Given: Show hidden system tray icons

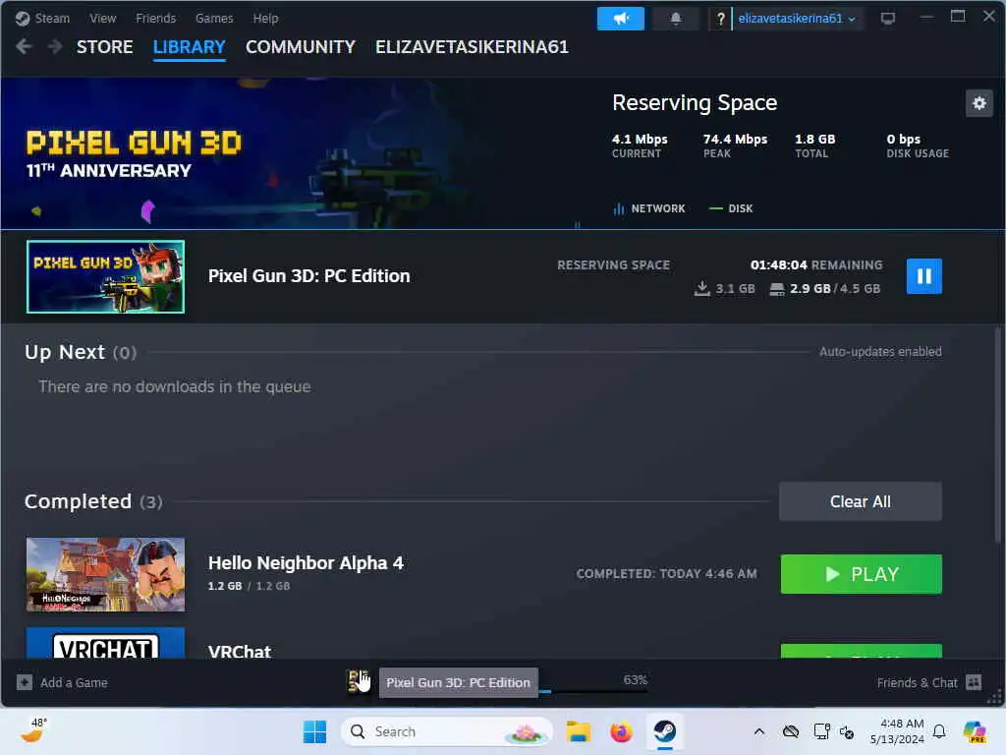Looking at the screenshot, I should click(x=759, y=731).
